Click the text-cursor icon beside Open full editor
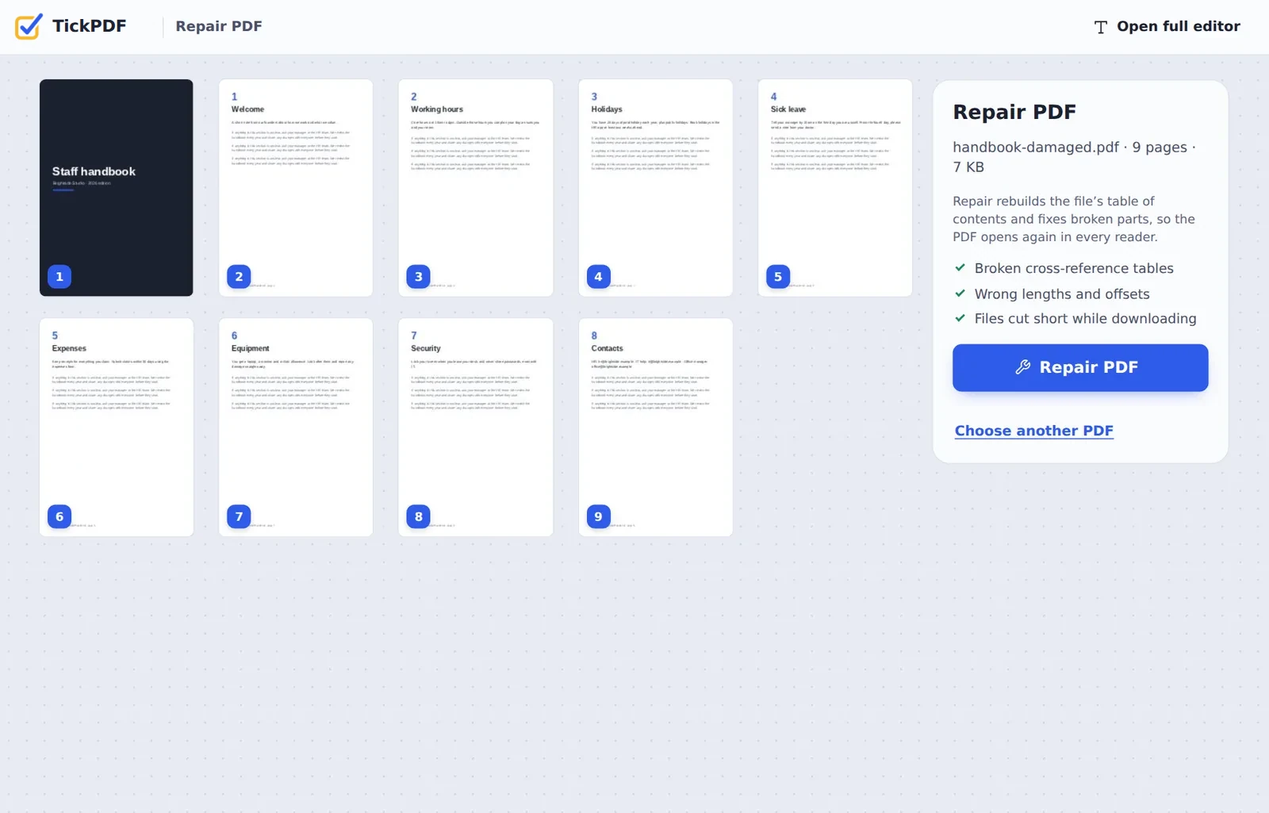Screen dimensions: 1269x813 tap(1100, 27)
